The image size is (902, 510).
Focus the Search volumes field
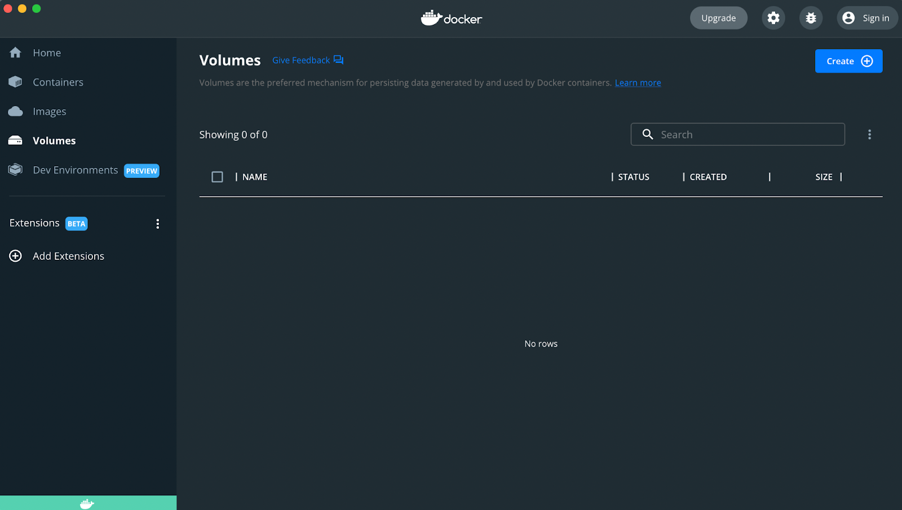pos(737,134)
